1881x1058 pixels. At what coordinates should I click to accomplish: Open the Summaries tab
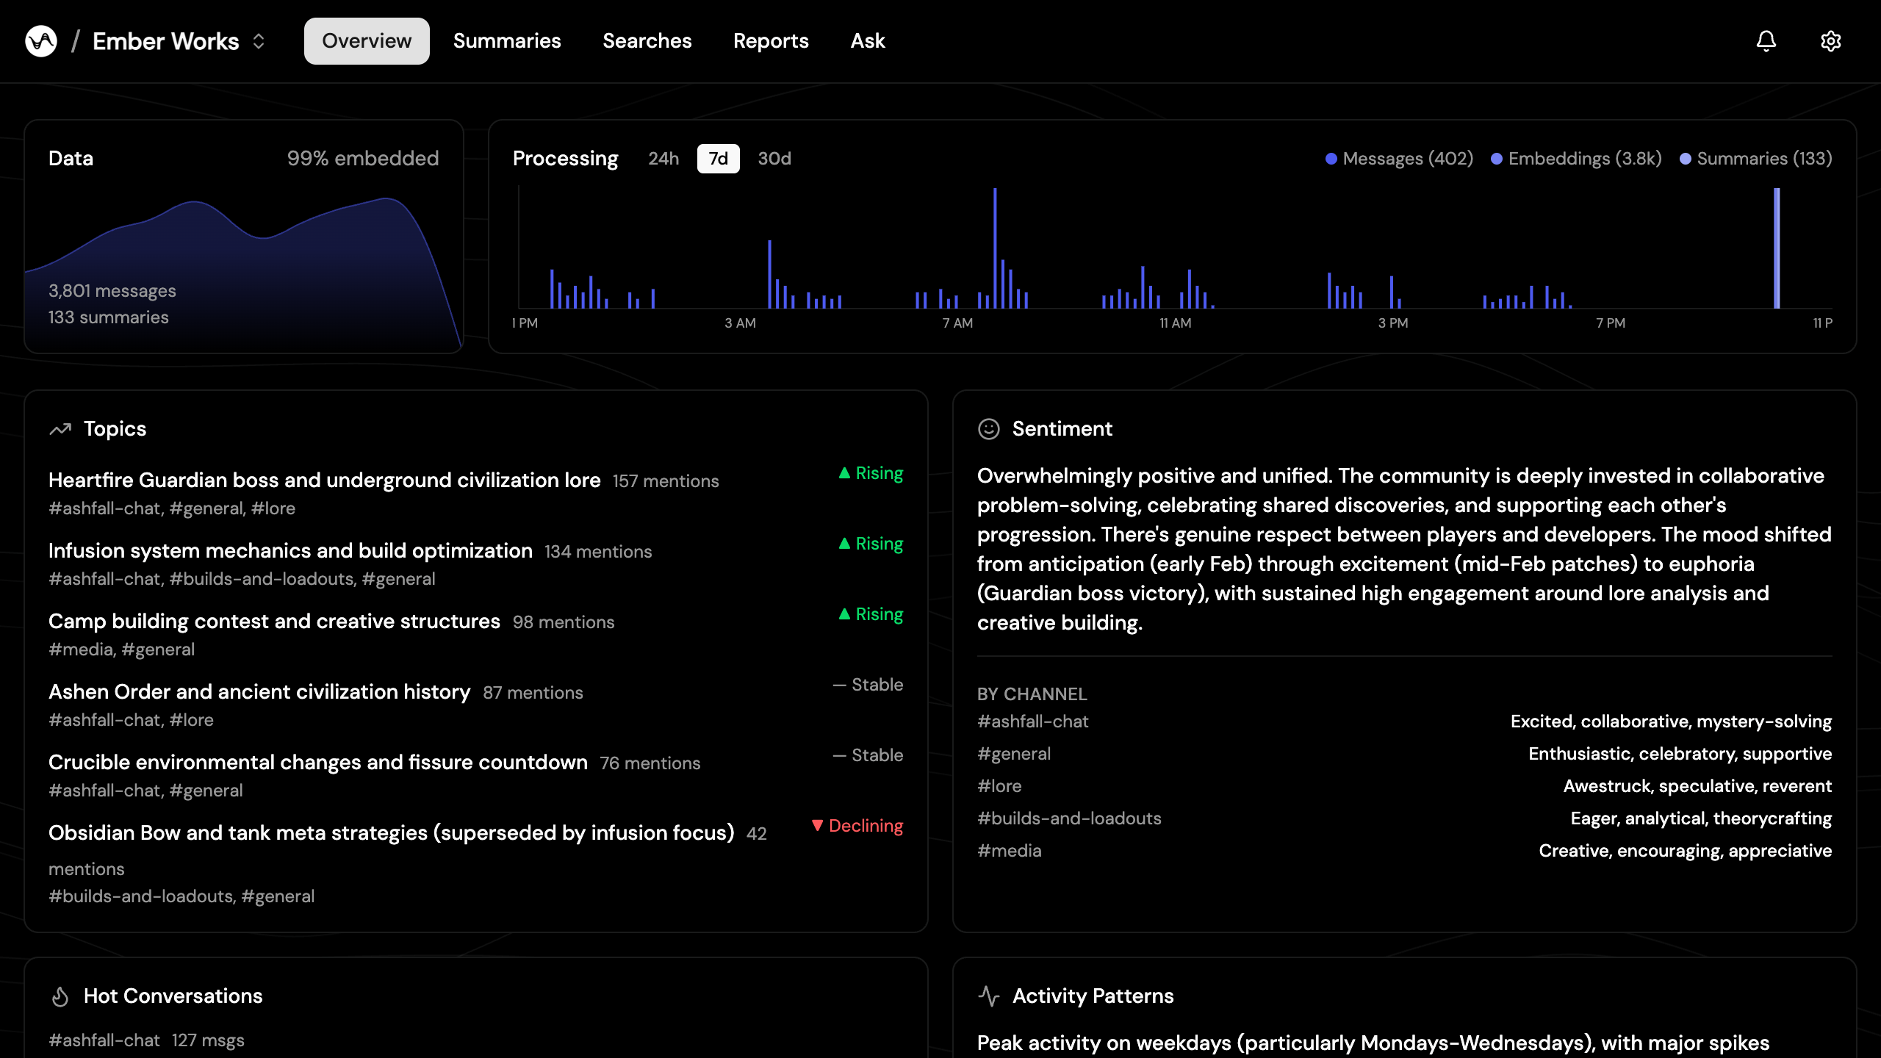pos(507,41)
